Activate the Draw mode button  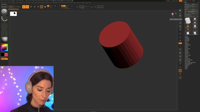point(27,7)
